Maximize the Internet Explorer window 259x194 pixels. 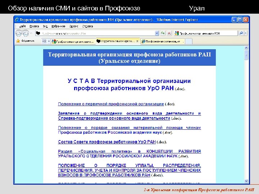click(x=240, y=20)
